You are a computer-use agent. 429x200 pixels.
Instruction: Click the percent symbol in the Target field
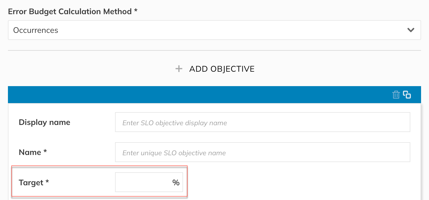(x=176, y=183)
